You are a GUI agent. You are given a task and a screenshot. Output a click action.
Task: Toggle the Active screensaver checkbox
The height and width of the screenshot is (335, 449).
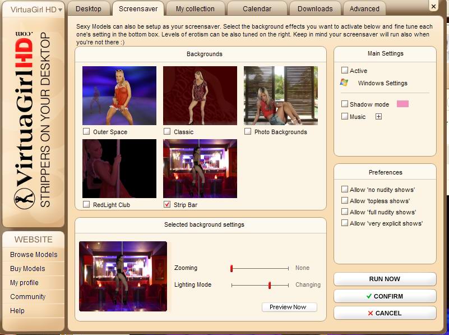pyautogui.click(x=345, y=70)
